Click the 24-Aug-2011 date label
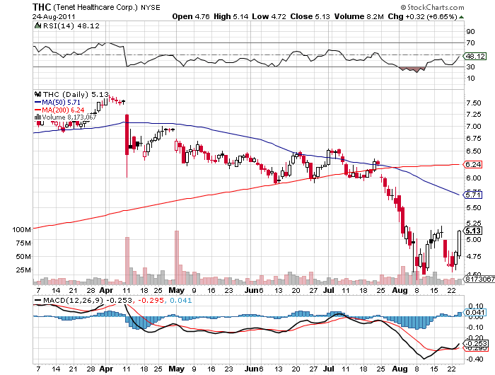The image size is (495, 375). pos(54,17)
